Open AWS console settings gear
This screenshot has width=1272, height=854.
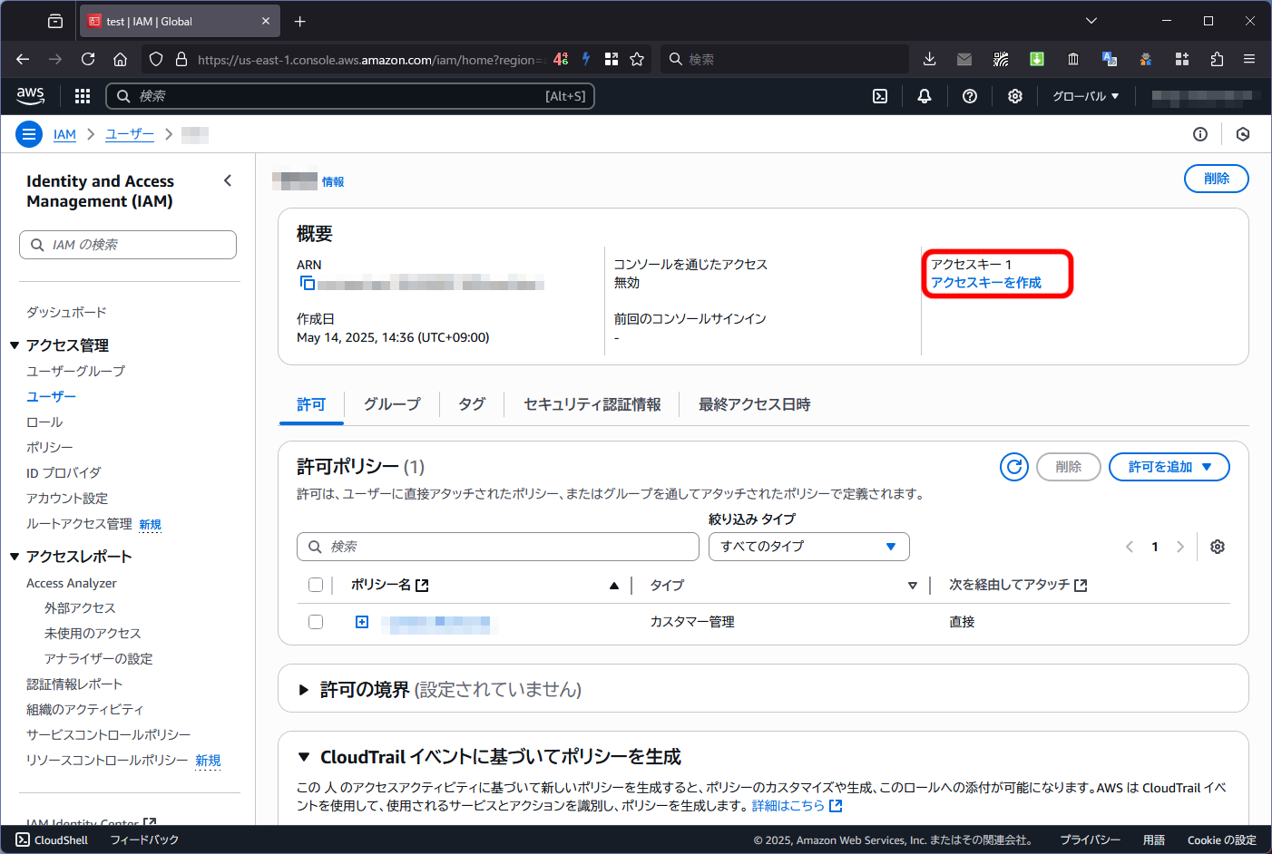[1015, 96]
